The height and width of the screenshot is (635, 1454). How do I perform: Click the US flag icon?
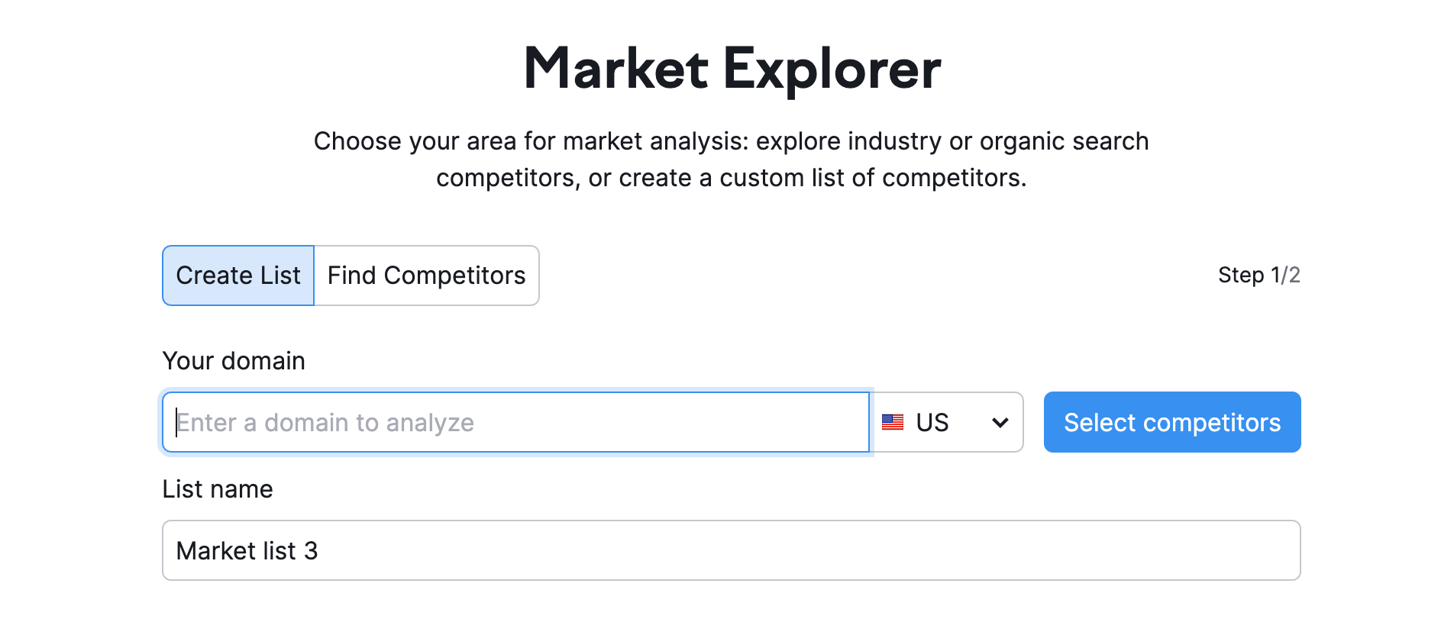tap(892, 422)
